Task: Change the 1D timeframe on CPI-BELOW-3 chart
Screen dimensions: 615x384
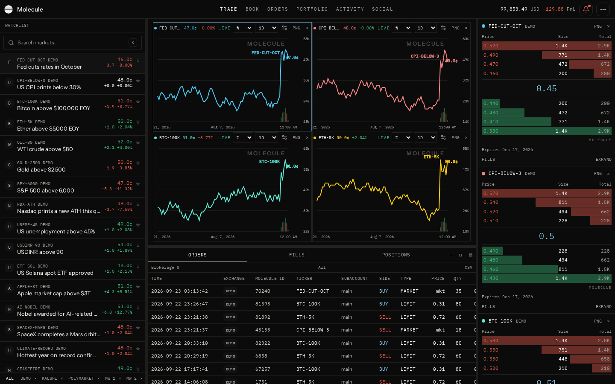Action: [x=426, y=28]
